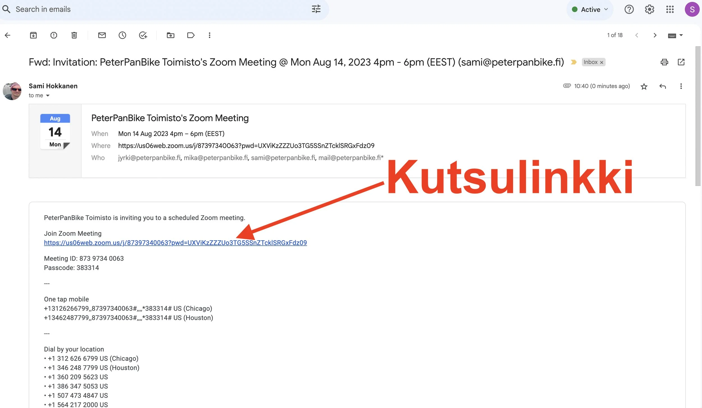Print the email conversation
The image size is (702, 408).
pyautogui.click(x=664, y=62)
